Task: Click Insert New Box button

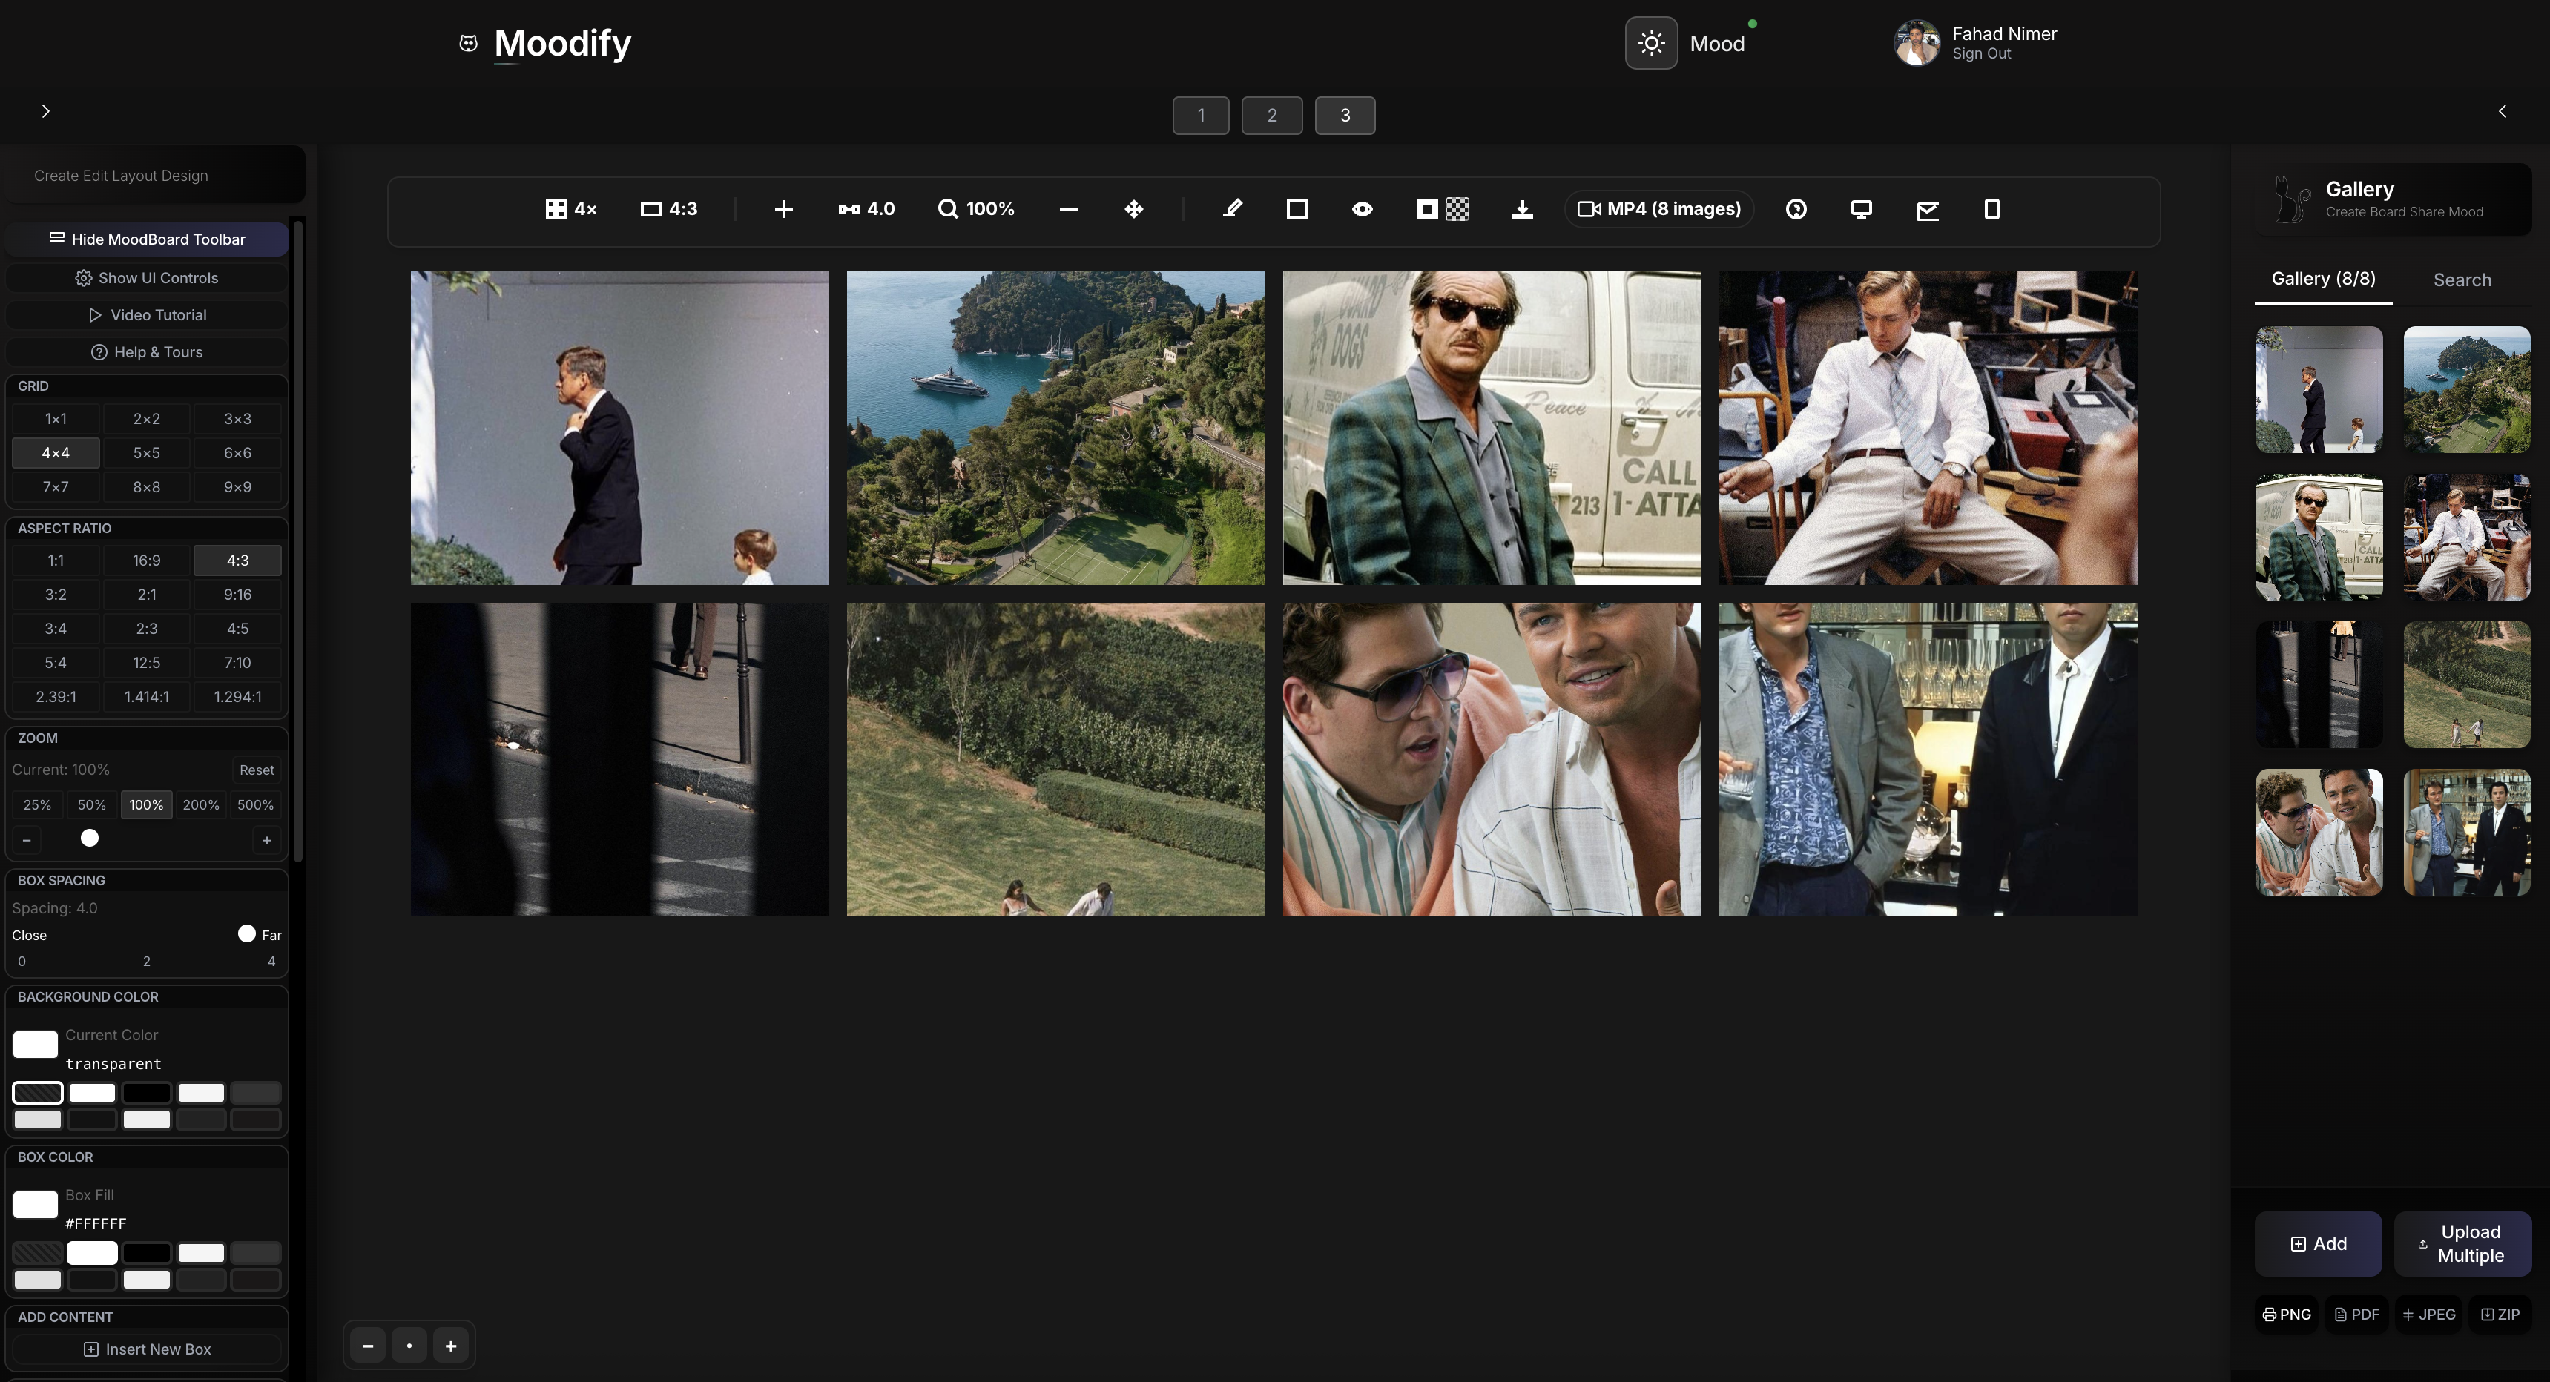Action: (147, 1349)
